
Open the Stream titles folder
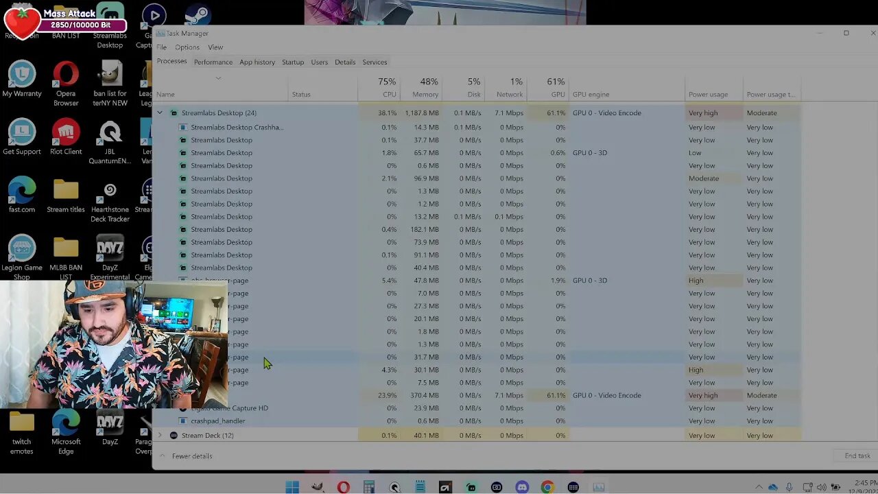(66, 196)
